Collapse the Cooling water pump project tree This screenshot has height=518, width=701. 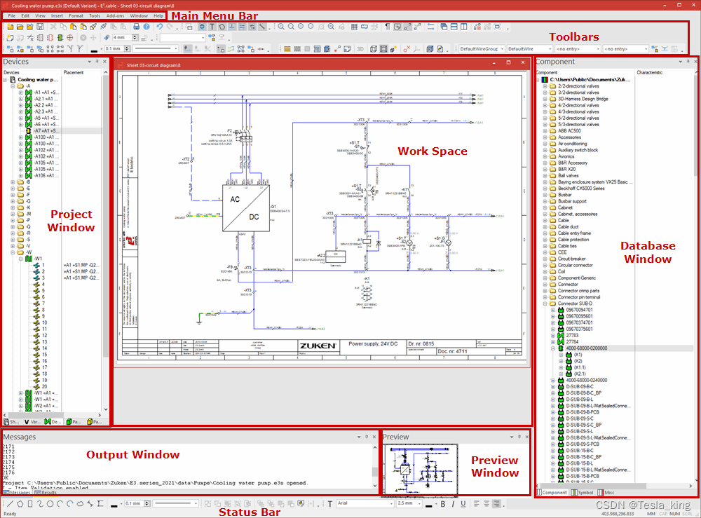(6, 79)
